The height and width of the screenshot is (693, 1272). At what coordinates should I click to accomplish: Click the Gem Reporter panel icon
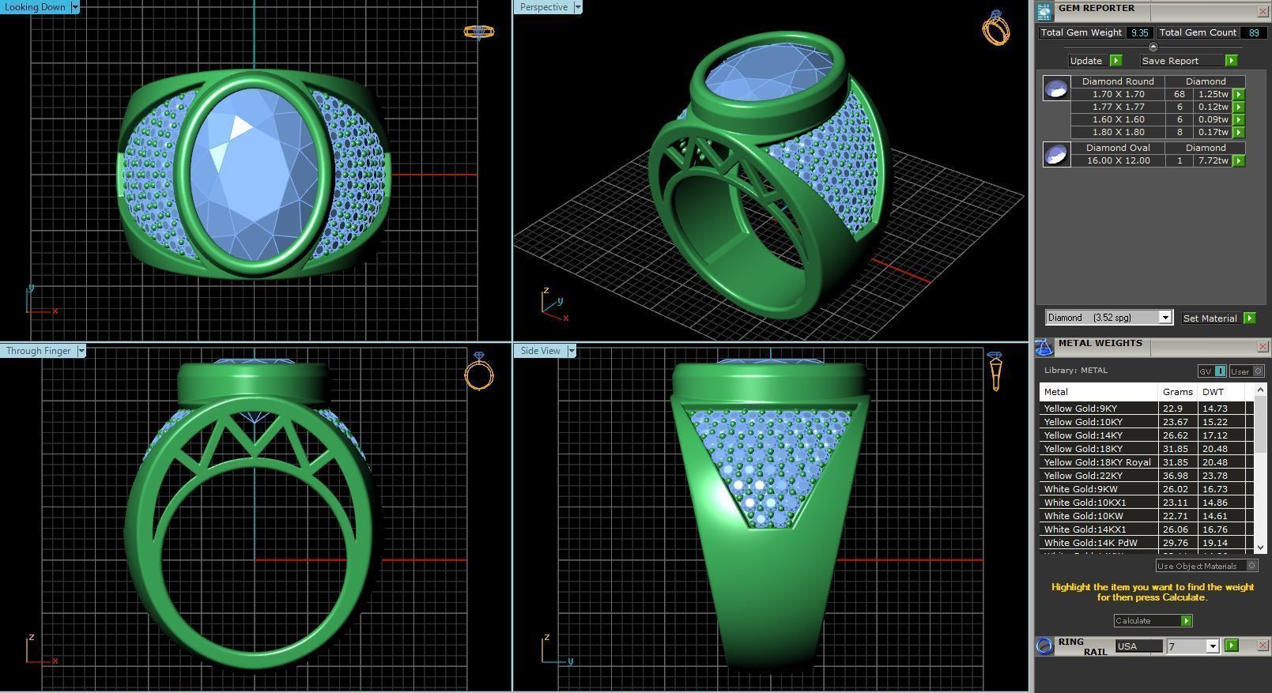point(1044,11)
